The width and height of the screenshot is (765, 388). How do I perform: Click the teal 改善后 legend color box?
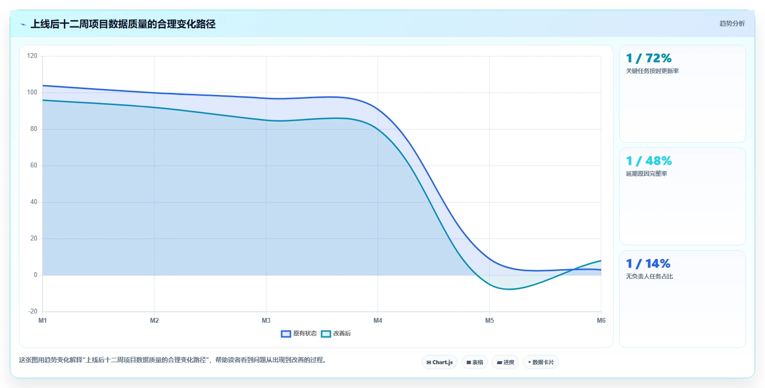(326, 333)
